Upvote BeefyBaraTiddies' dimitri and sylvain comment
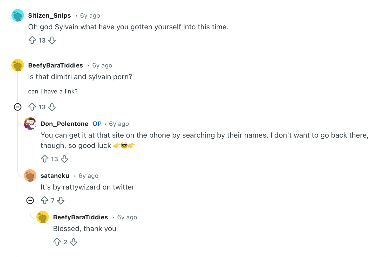 32,107
